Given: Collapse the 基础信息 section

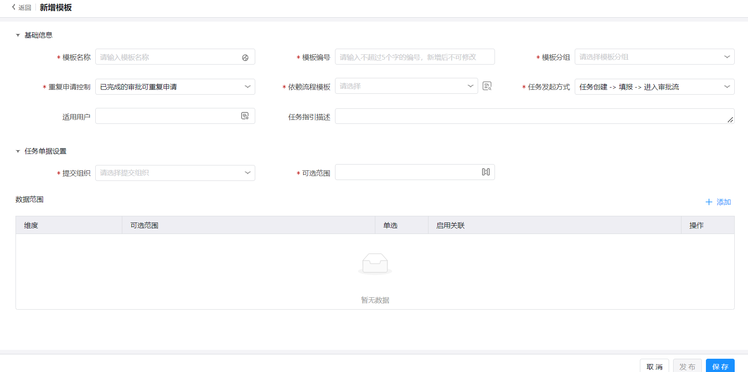Looking at the screenshot, I should (18, 35).
